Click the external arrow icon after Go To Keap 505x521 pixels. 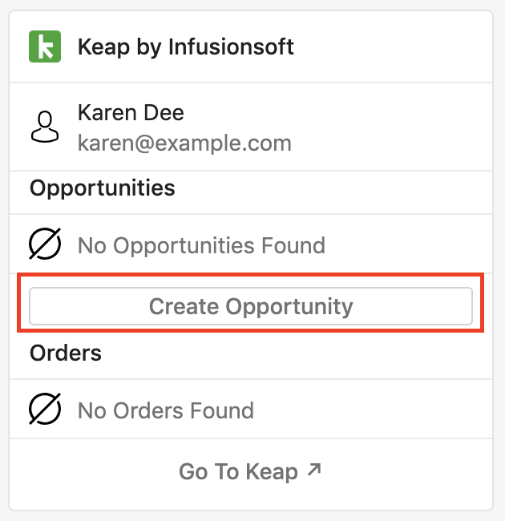tap(314, 470)
